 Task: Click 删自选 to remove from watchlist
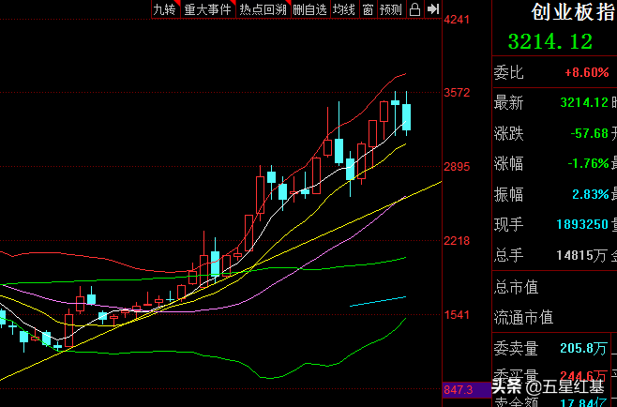(x=310, y=9)
